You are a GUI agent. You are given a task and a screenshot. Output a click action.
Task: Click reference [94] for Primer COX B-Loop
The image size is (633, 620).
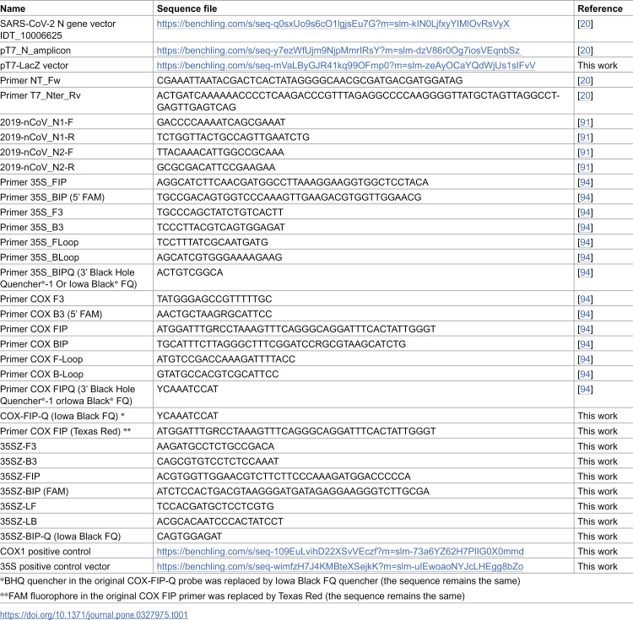point(585,374)
